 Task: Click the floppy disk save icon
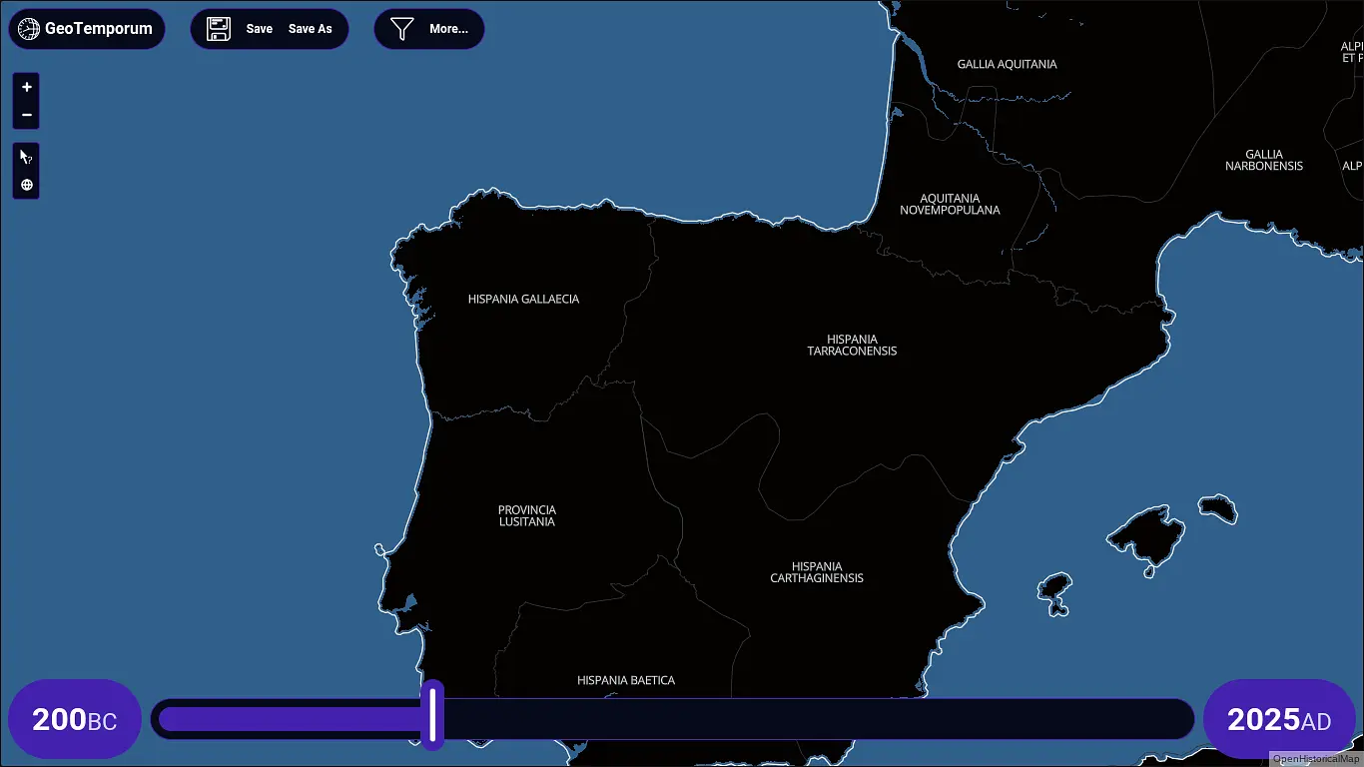[x=219, y=29]
